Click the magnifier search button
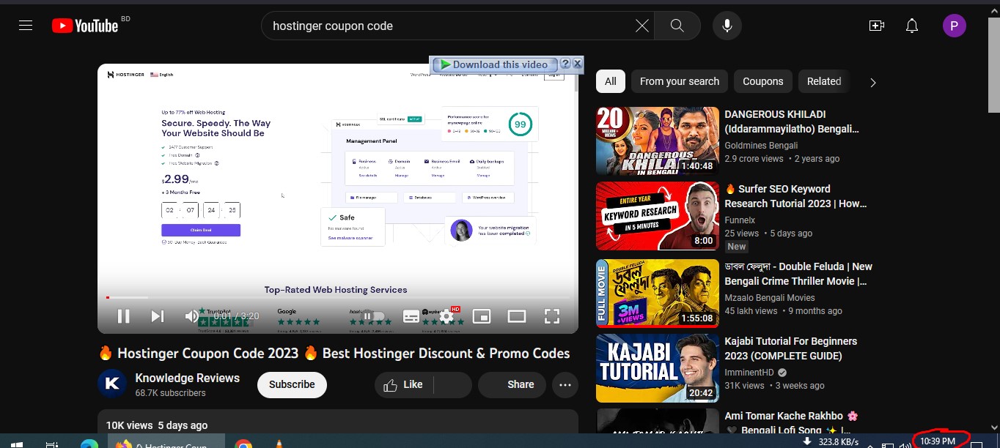The image size is (1000, 448). click(677, 26)
